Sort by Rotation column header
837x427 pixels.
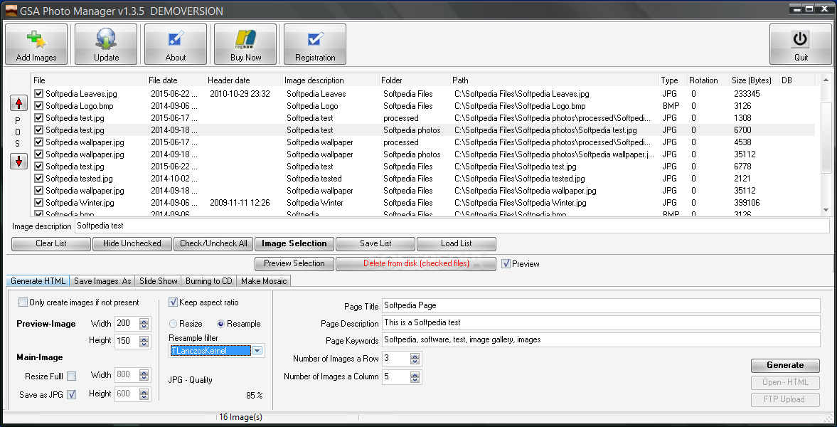click(x=708, y=80)
